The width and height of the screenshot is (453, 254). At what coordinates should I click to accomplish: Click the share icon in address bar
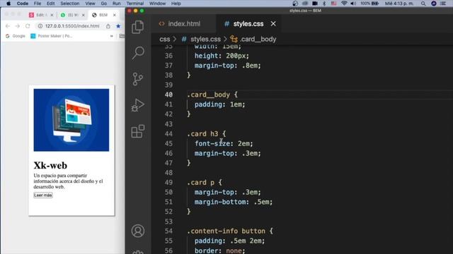[x=108, y=26]
